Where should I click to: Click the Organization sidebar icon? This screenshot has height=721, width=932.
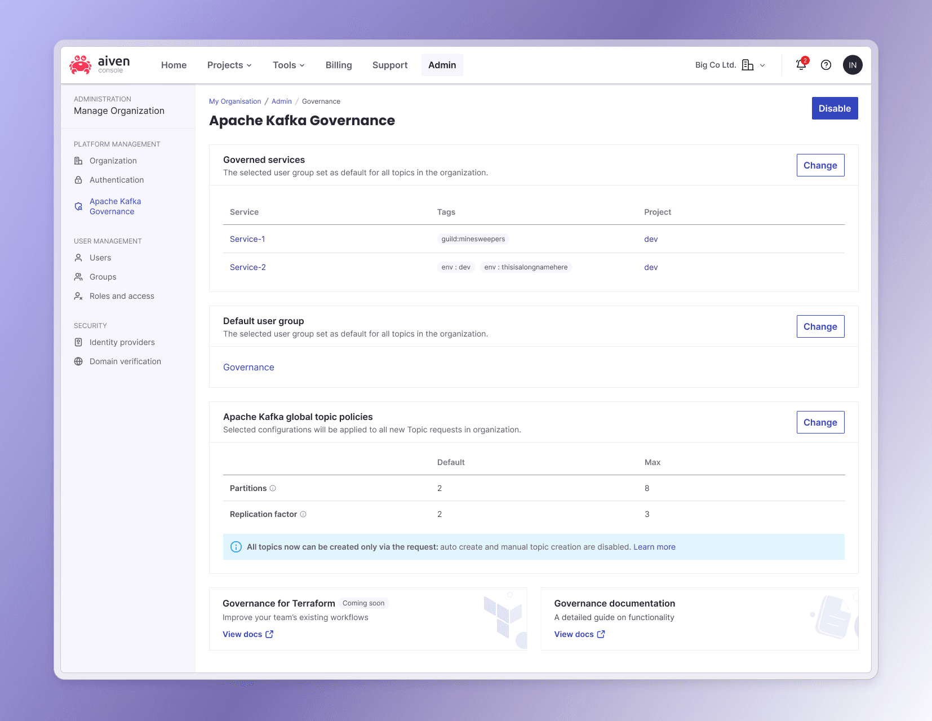[78, 161]
